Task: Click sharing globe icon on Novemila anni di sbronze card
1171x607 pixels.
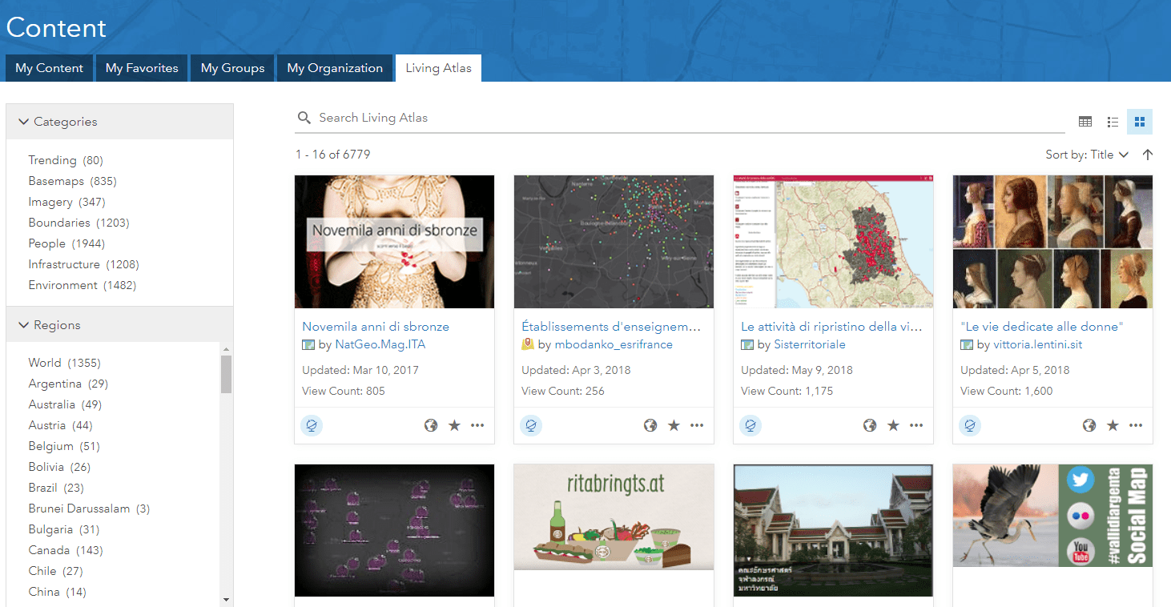Action: tap(431, 425)
